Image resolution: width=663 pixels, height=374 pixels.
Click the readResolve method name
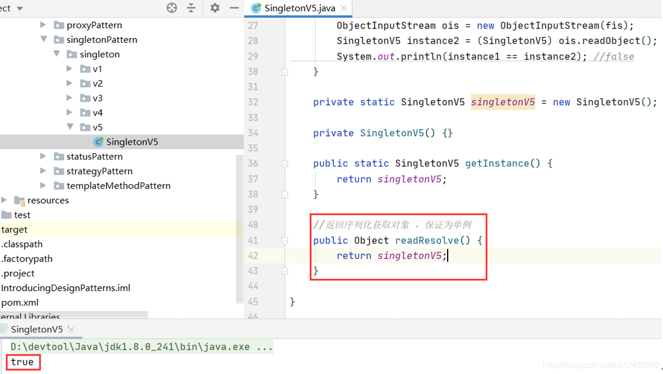click(x=427, y=240)
